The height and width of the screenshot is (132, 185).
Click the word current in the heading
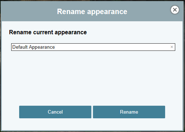(43, 32)
